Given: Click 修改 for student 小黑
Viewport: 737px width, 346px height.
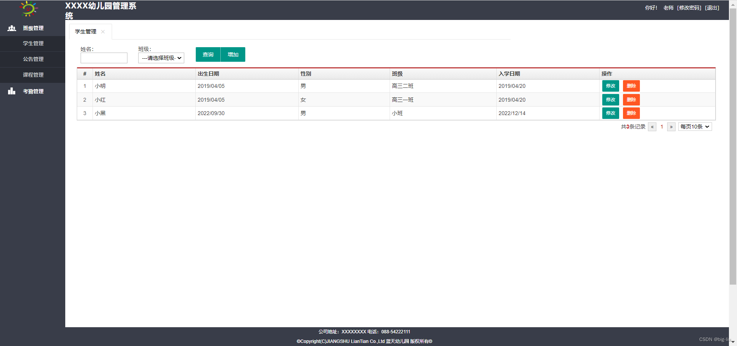Looking at the screenshot, I should click(611, 113).
